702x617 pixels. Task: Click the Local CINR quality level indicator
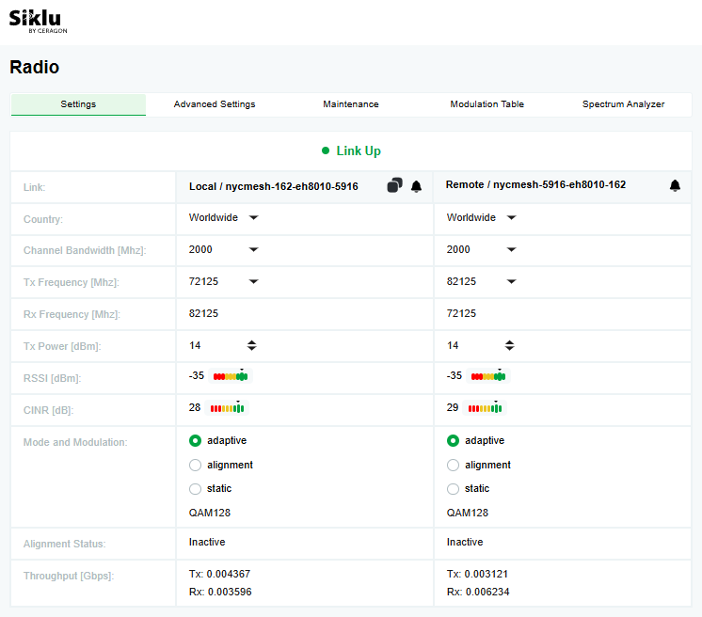[228, 408]
